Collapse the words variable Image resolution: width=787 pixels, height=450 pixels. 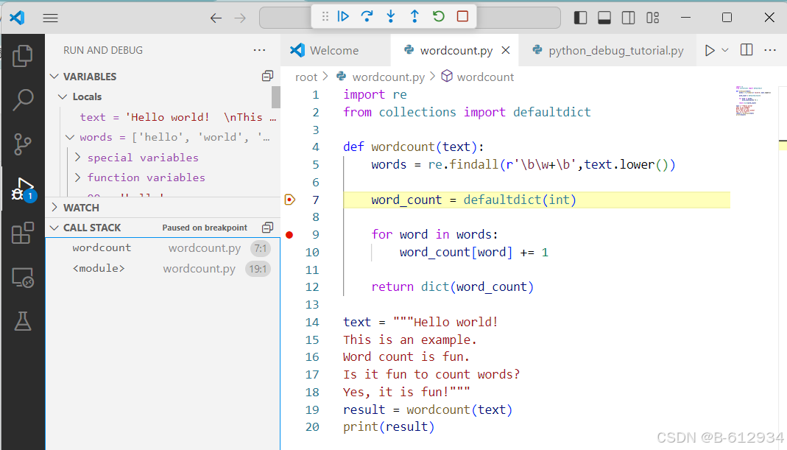70,137
